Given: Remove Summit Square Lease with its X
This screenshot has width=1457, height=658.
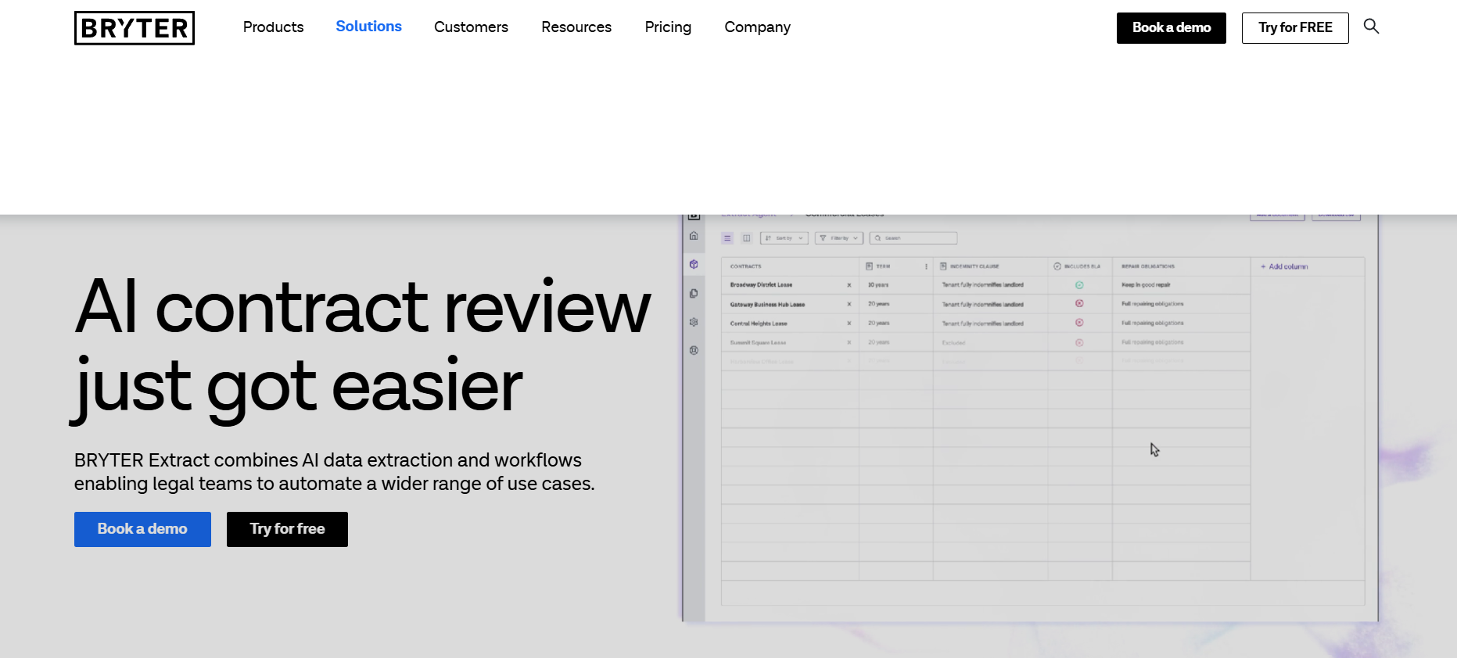Looking at the screenshot, I should tap(849, 342).
